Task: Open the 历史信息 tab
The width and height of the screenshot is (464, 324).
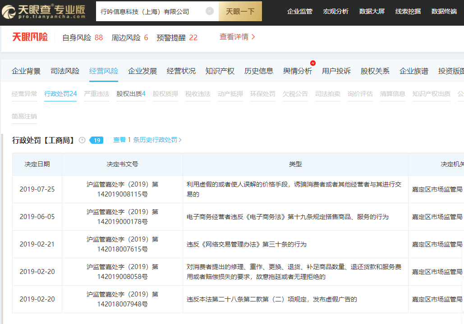Action: coord(259,71)
